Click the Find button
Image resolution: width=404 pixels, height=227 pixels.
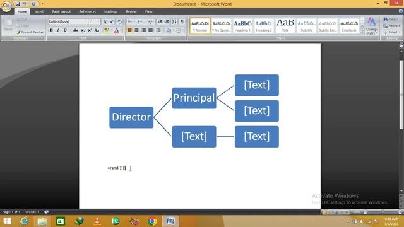[x=391, y=20]
